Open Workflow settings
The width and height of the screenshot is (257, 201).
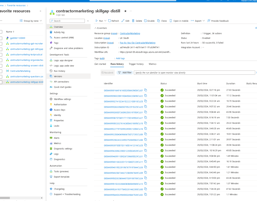(62, 99)
